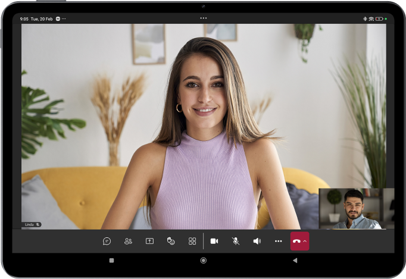Tap the date and time in status bar
Viewport: 406px width, 279px height.
[x=36, y=19]
